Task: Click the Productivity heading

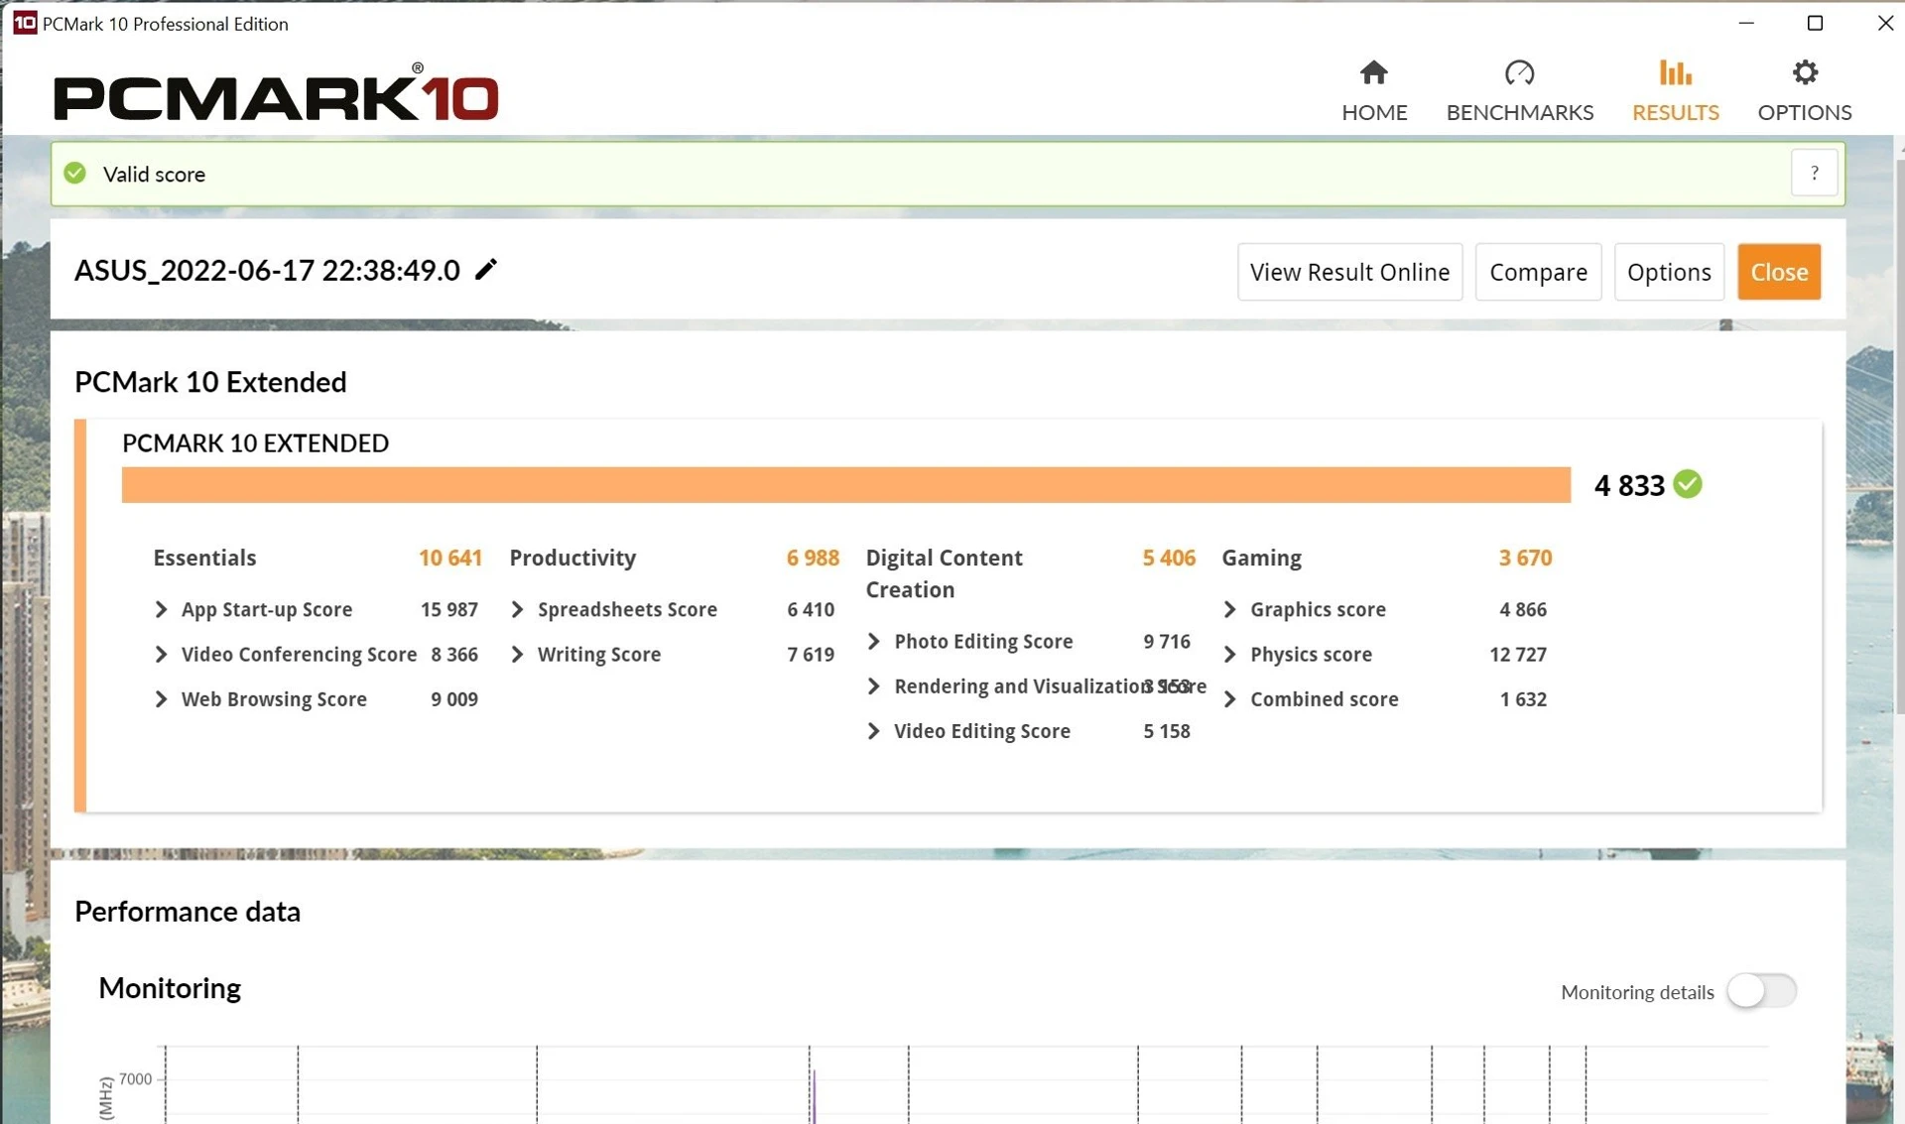Action: click(x=572, y=558)
